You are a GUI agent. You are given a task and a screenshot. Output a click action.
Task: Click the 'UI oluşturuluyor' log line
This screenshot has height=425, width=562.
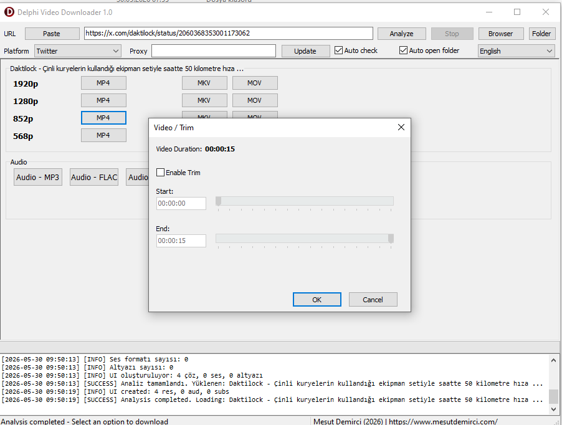tap(132, 376)
